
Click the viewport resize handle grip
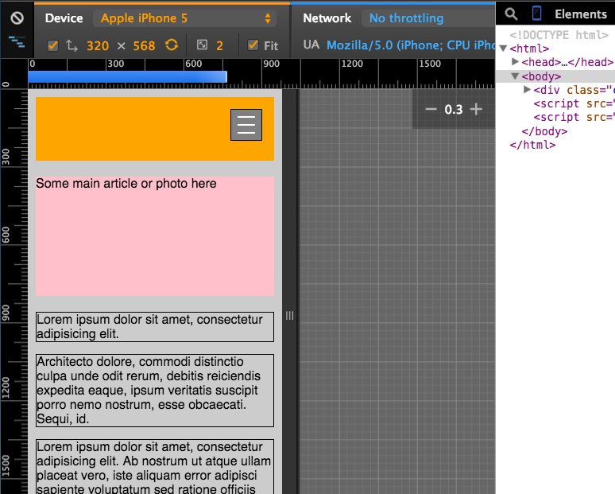click(x=289, y=316)
